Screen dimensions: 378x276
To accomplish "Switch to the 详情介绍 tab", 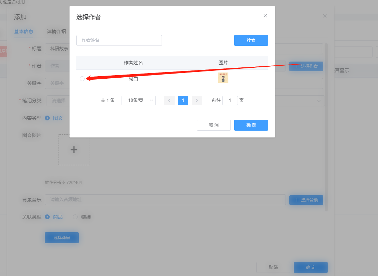I will click(x=56, y=31).
